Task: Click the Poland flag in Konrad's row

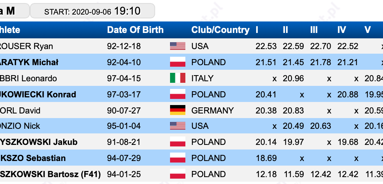Action: point(178,94)
